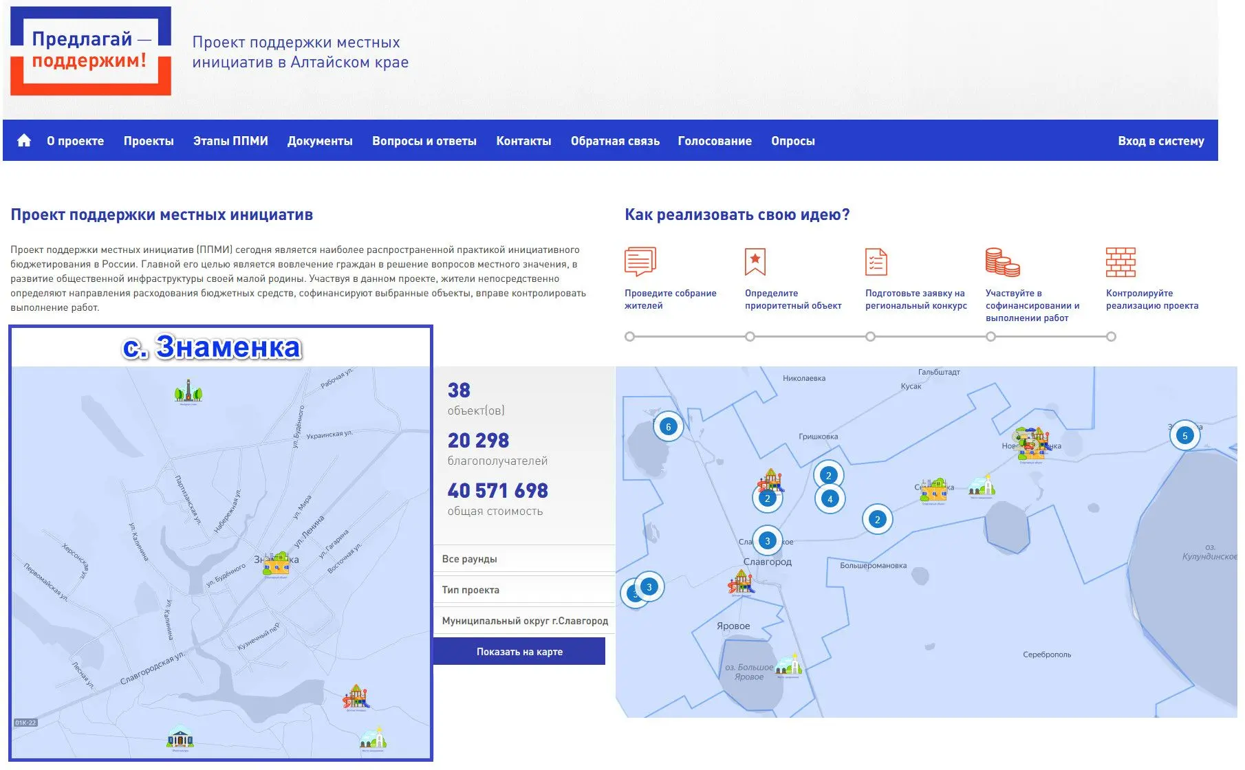Open the 'Голосование' menu item
The image size is (1245, 770).
[715, 141]
